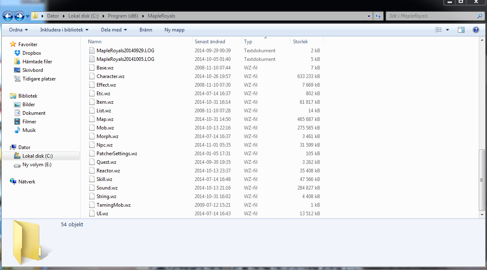This screenshot has width=487, height=270.
Task: Open the address bar history dropdown arrow
Action: tap(369, 16)
